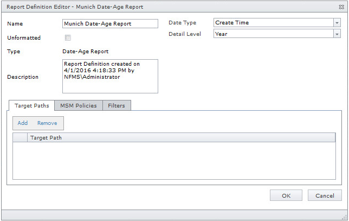Open the Detail Level dropdown arrow
Viewport: 349px width, 221px height.
tap(337, 34)
